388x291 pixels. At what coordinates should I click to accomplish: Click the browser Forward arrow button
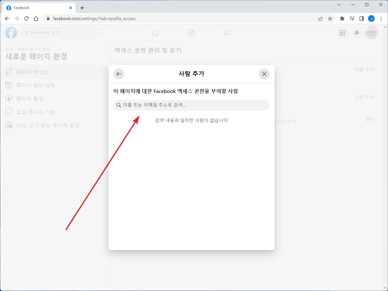[x=17, y=18]
